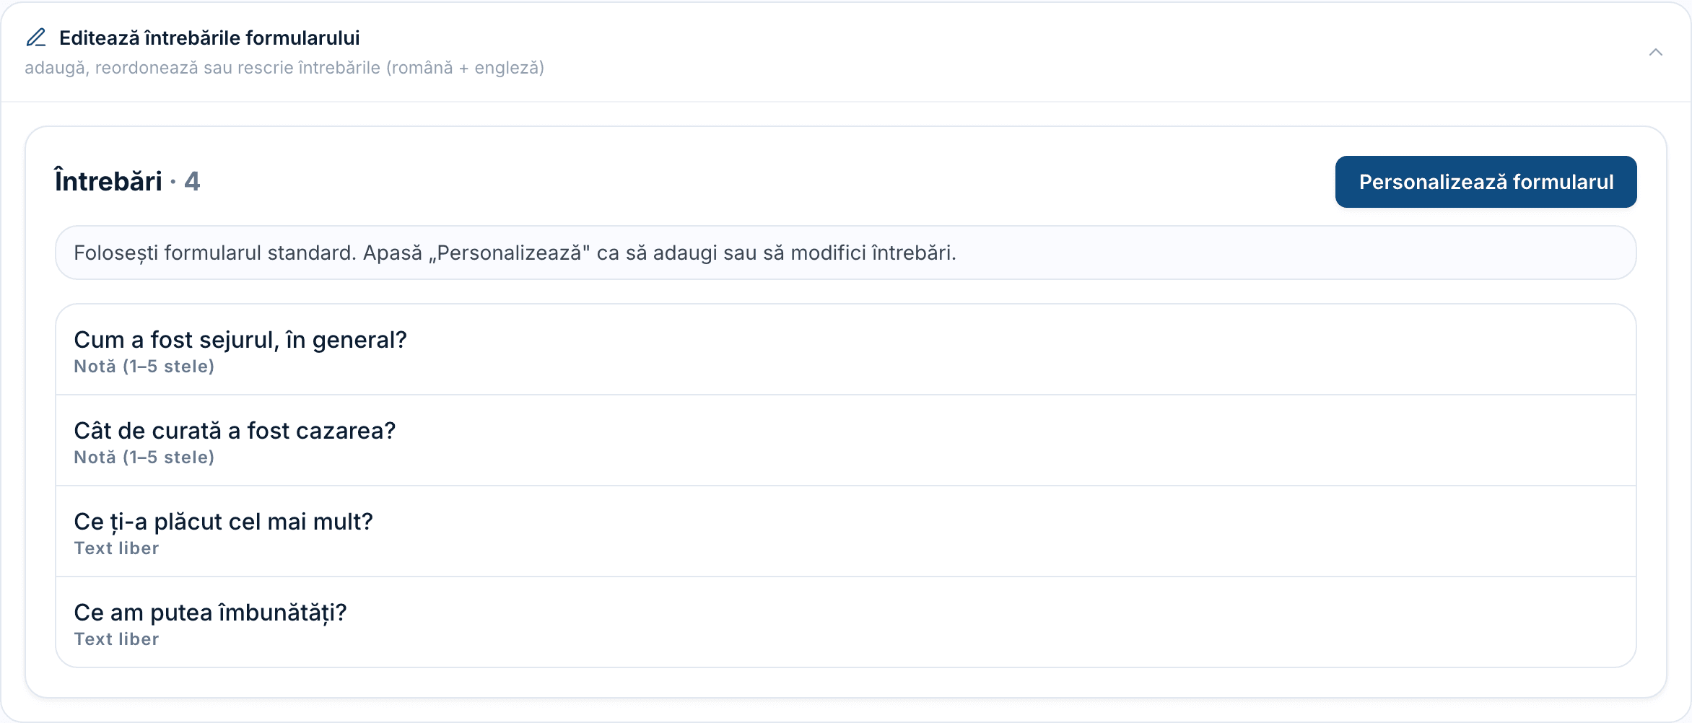Click Text liber under the plăcut question
1692x723 pixels.
tap(116, 548)
